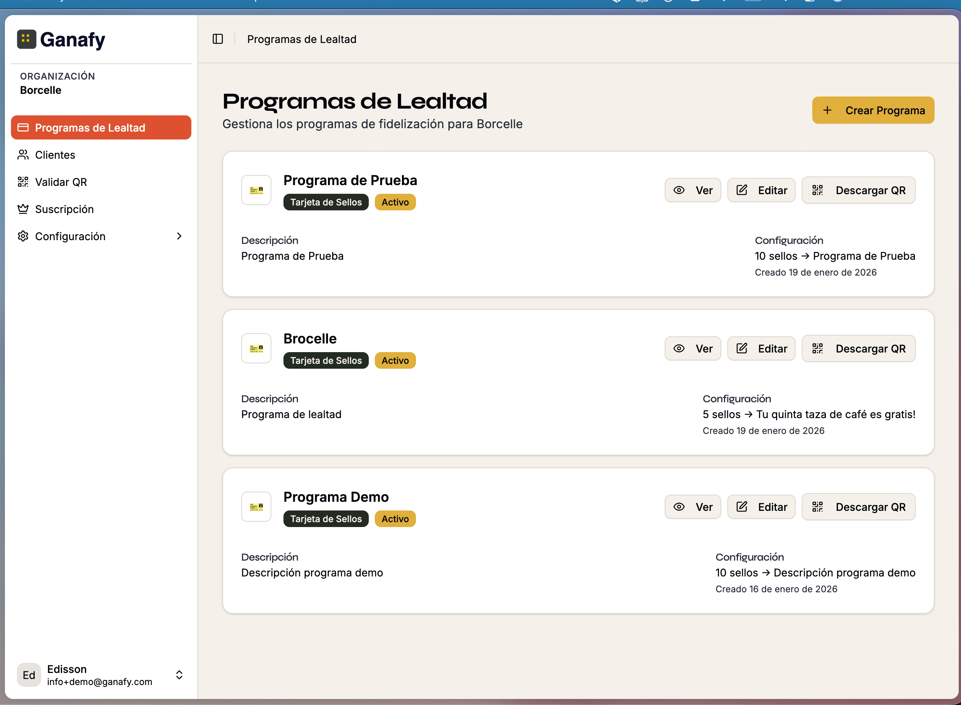Select Programas de Lealtad in the sidebar
The width and height of the screenshot is (961, 705).
point(90,127)
